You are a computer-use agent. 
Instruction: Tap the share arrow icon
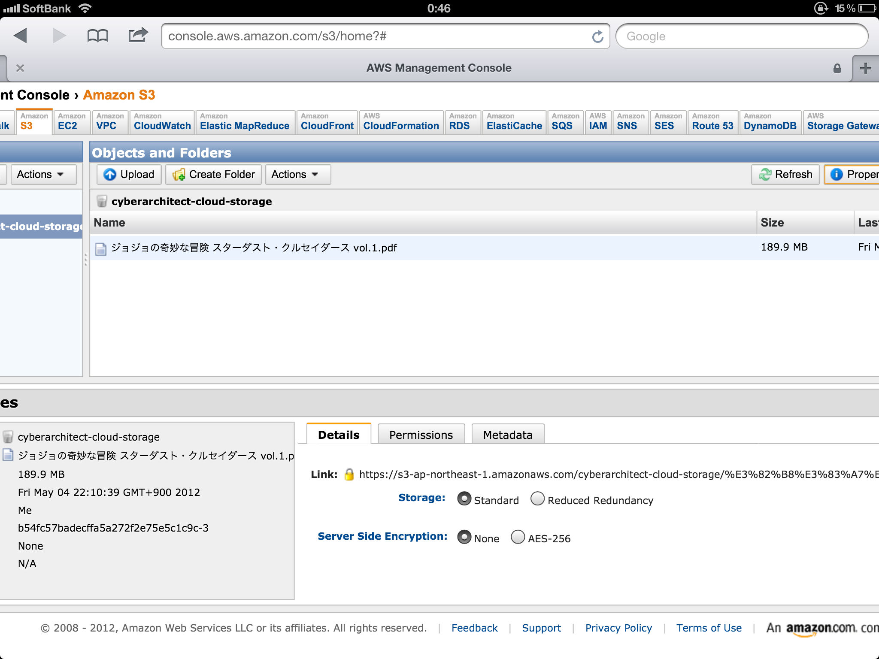coord(138,35)
